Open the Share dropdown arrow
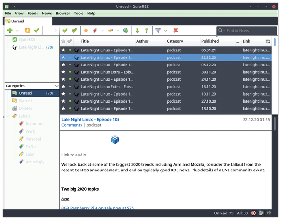This screenshot has height=220, width=281. pyautogui.click(x=118, y=31)
